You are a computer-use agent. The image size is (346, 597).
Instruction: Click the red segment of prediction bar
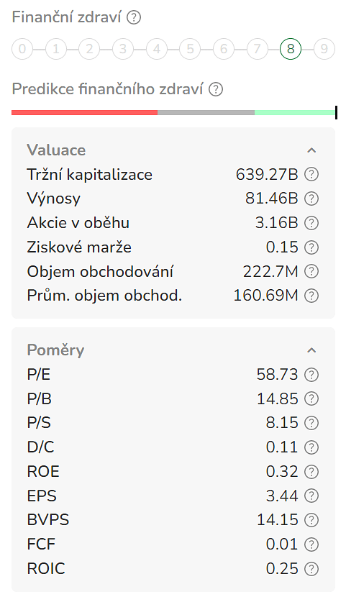pos(84,113)
